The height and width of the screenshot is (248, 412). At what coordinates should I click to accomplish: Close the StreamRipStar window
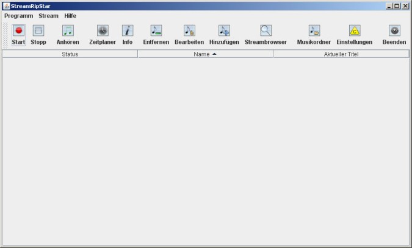(x=405, y=5)
